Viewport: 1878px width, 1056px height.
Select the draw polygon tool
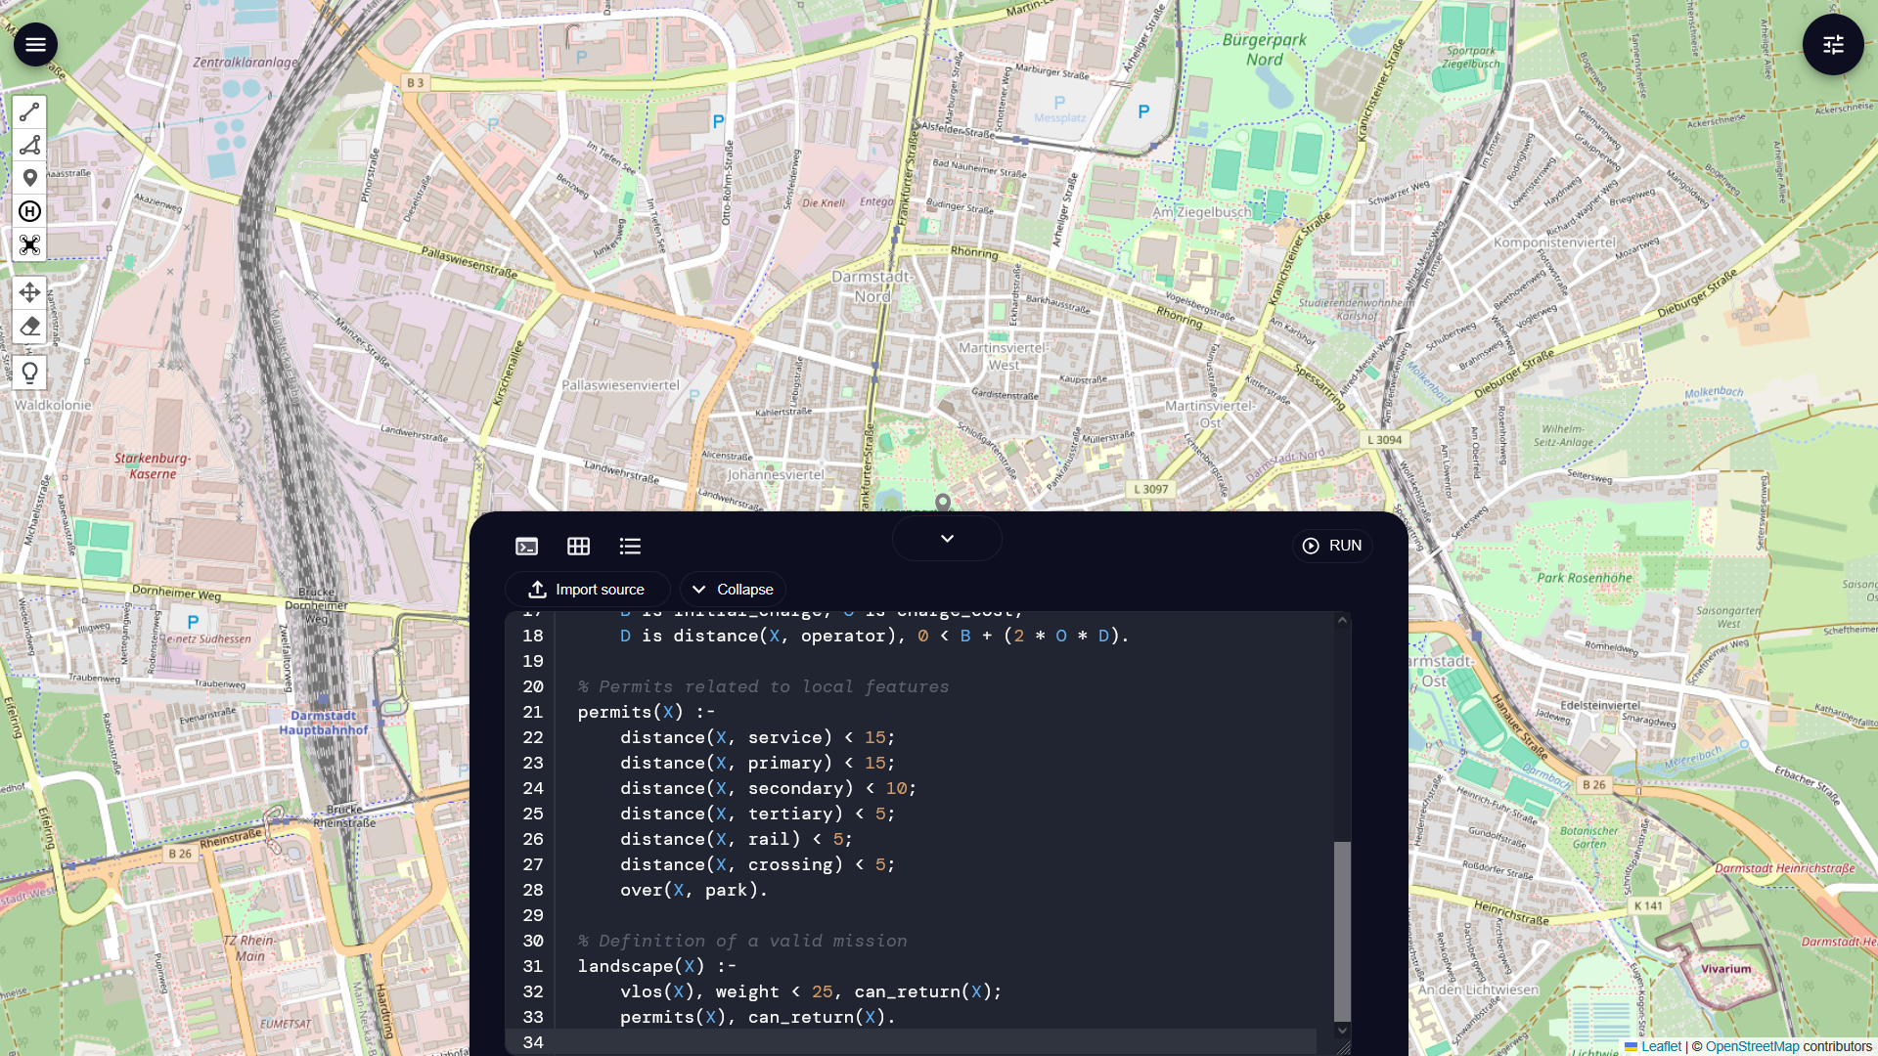29,146
